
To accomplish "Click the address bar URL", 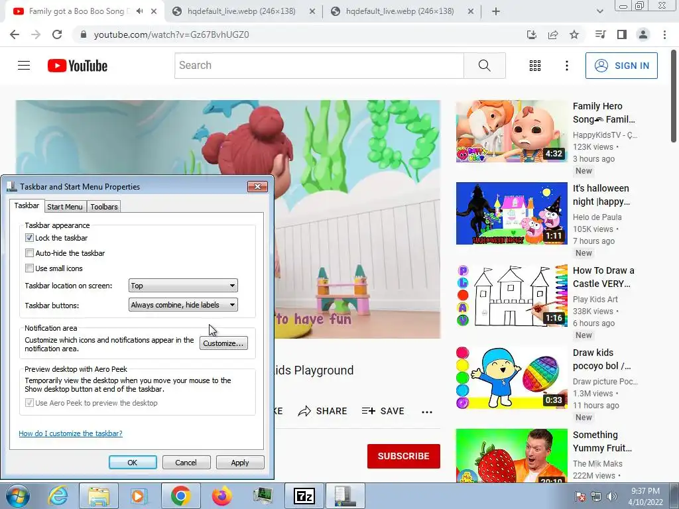I will (x=172, y=34).
